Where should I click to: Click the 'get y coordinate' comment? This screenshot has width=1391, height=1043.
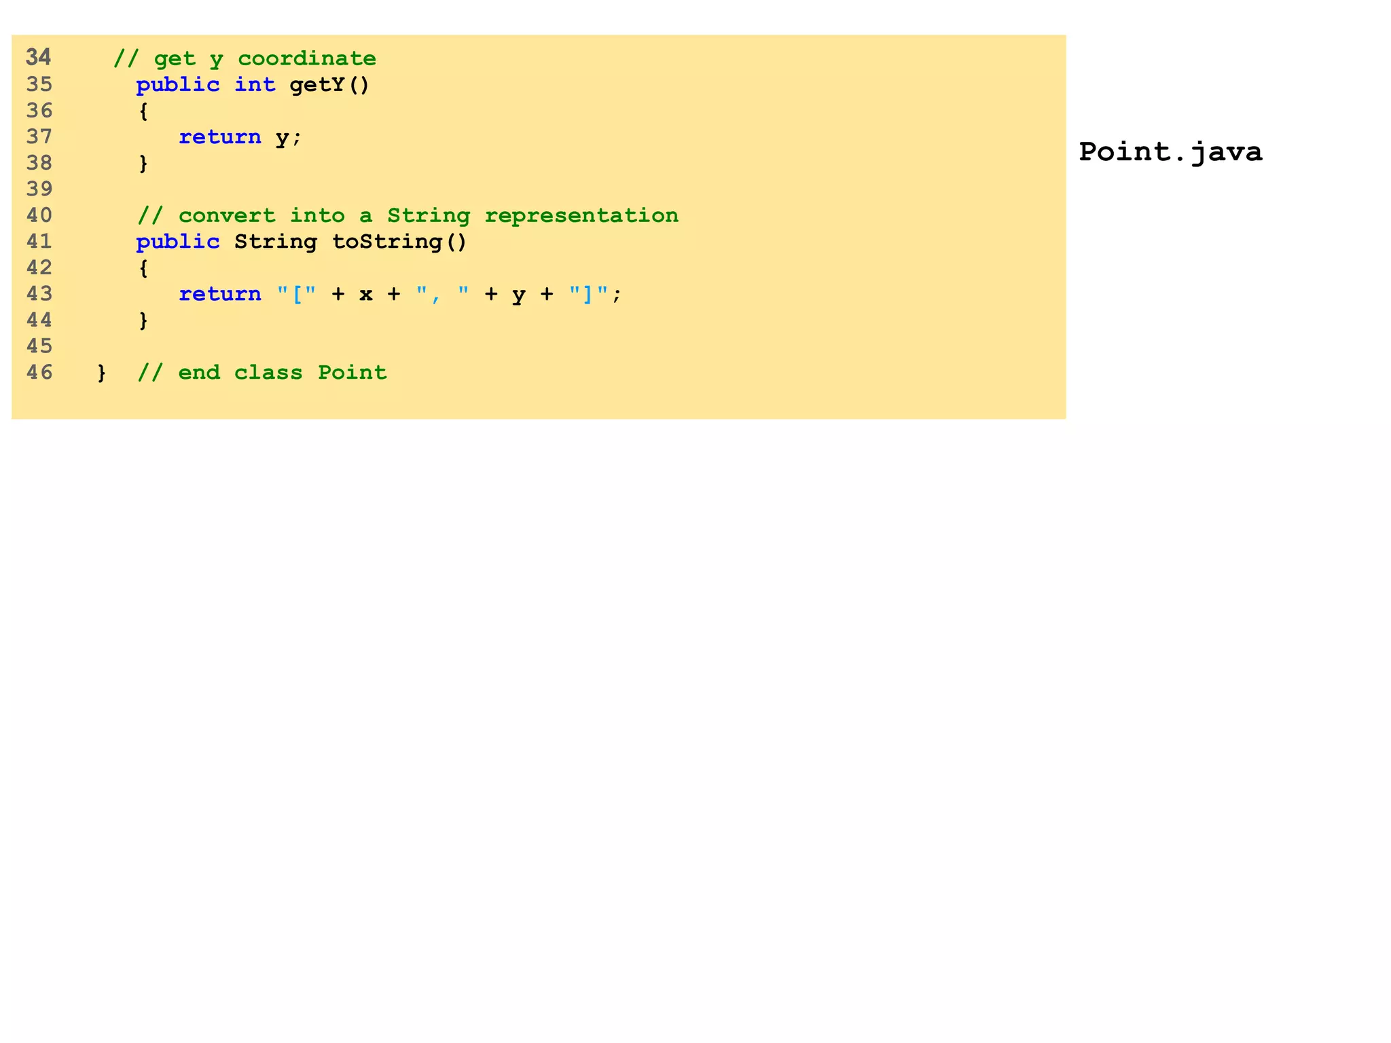point(245,58)
